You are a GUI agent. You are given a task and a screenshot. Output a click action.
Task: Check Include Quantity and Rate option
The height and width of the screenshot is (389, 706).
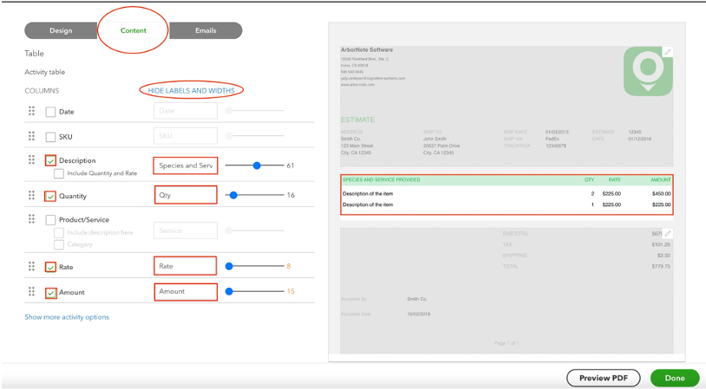[x=58, y=173]
